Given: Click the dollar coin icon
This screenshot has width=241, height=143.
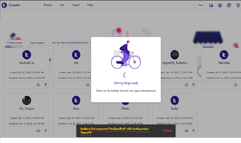Looking at the screenshot, I should point(238,5).
